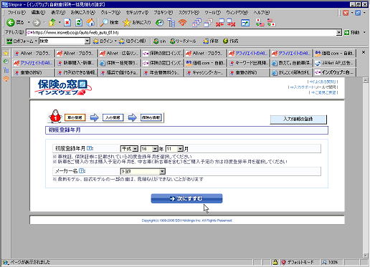Click the 作成 generate icon
The image size is (370, 267).
coord(230,41)
